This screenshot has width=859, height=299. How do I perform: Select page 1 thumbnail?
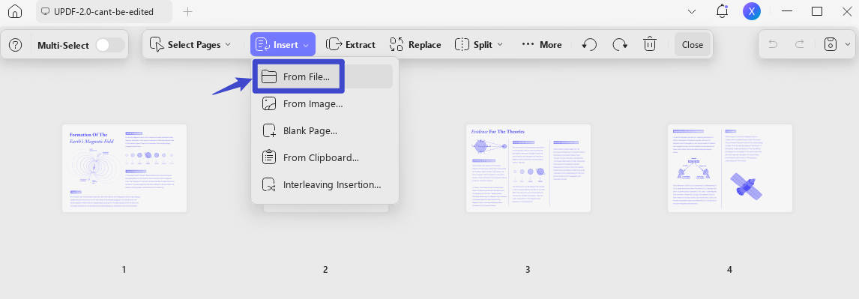click(x=124, y=168)
